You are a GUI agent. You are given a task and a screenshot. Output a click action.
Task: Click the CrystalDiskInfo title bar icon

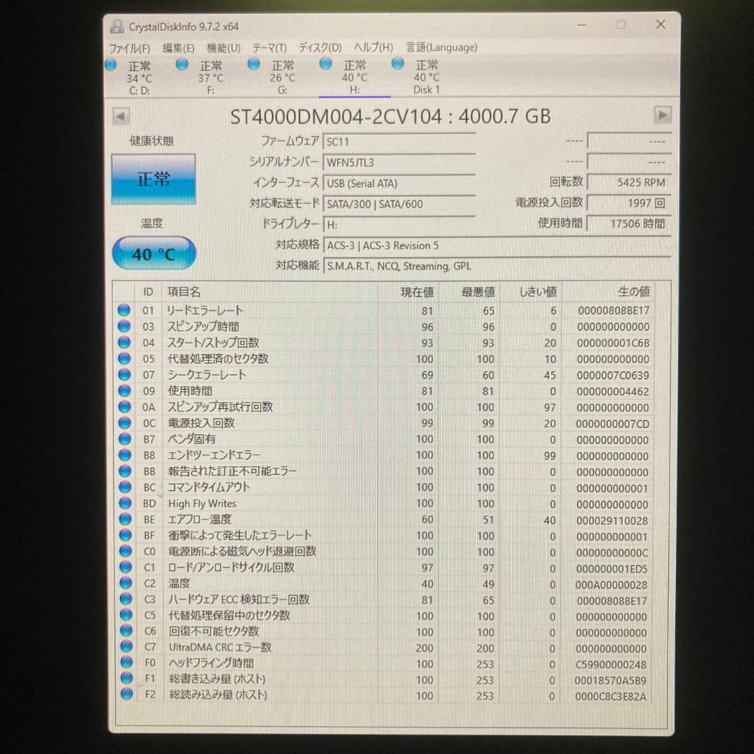click(117, 27)
